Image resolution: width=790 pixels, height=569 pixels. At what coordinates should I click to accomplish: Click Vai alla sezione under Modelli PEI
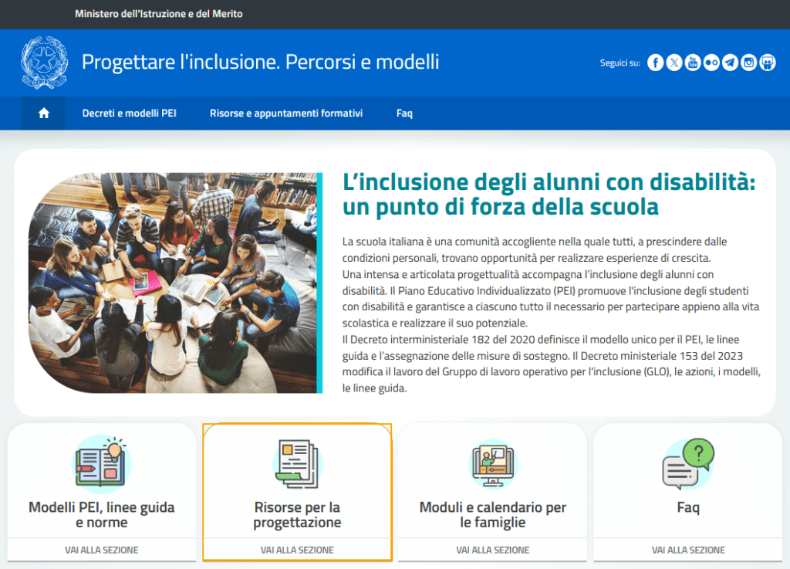coord(102,550)
